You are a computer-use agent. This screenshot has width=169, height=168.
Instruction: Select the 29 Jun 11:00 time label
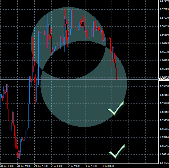[41, 166]
